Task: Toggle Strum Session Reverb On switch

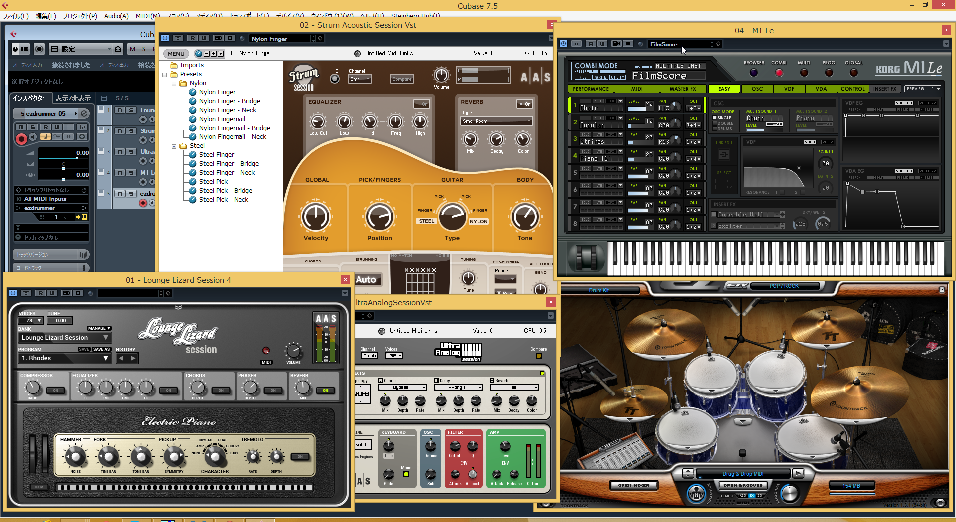Action: tap(525, 104)
